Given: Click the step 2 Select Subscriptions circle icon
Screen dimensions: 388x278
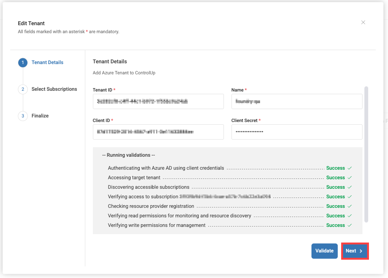Looking at the screenshot, I should click(22, 89).
